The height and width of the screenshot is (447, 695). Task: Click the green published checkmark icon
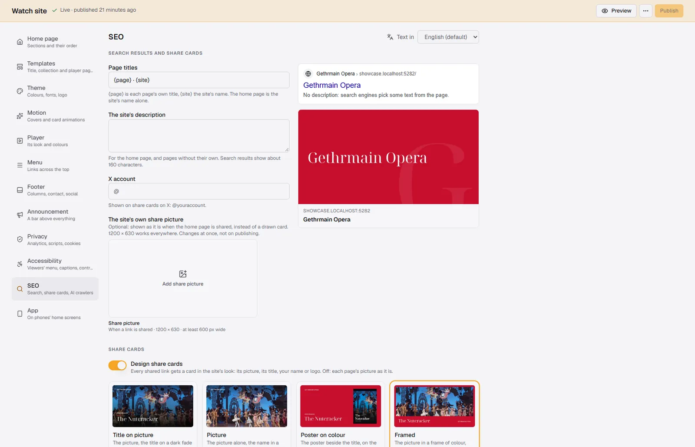[55, 10]
